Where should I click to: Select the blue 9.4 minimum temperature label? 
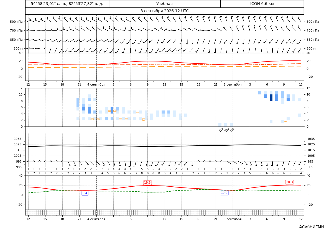click(85, 193)
